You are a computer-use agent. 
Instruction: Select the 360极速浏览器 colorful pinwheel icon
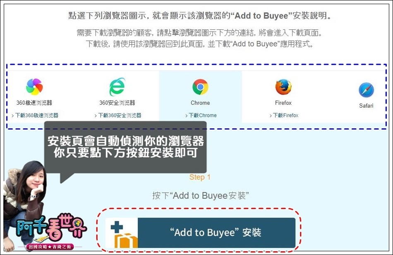[34, 87]
